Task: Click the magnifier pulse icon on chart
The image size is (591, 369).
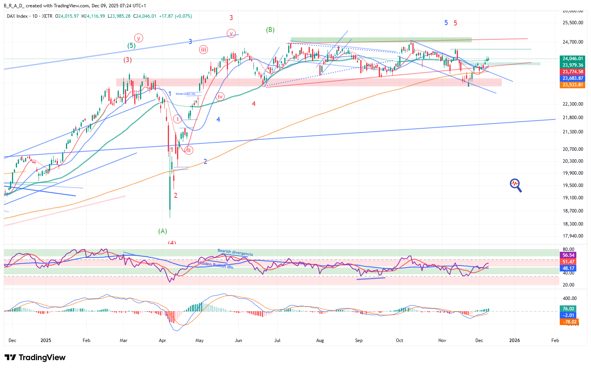Action: (515, 185)
